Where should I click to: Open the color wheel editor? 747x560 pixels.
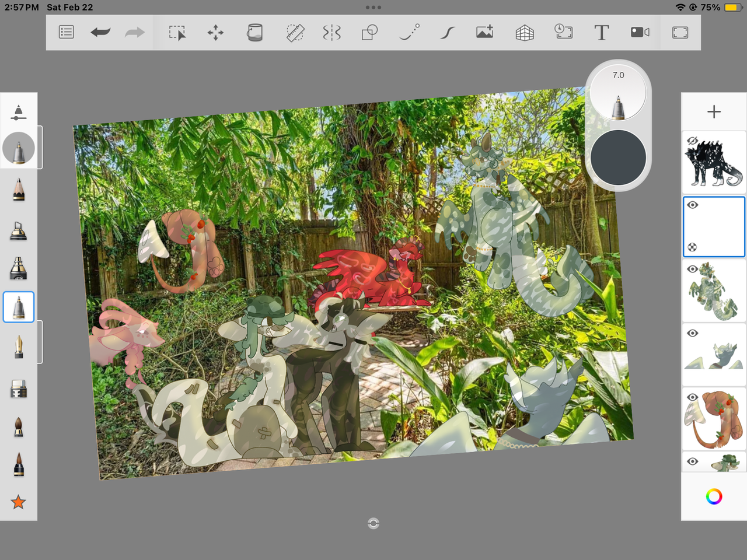[x=714, y=496]
